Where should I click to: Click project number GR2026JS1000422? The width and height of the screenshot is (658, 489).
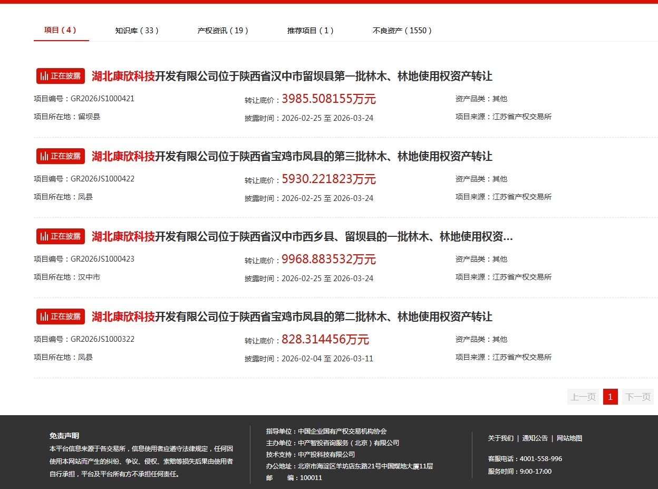[102, 179]
